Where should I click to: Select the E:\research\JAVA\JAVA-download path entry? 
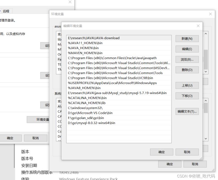click(103, 38)
